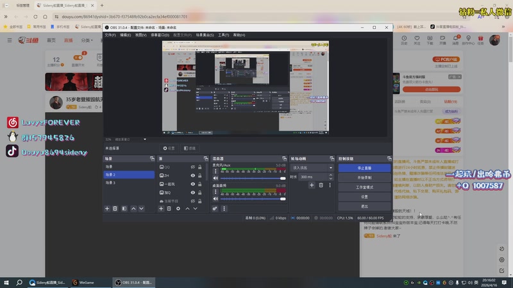Move selected scene up in OBS

click(x=133, y=209)
